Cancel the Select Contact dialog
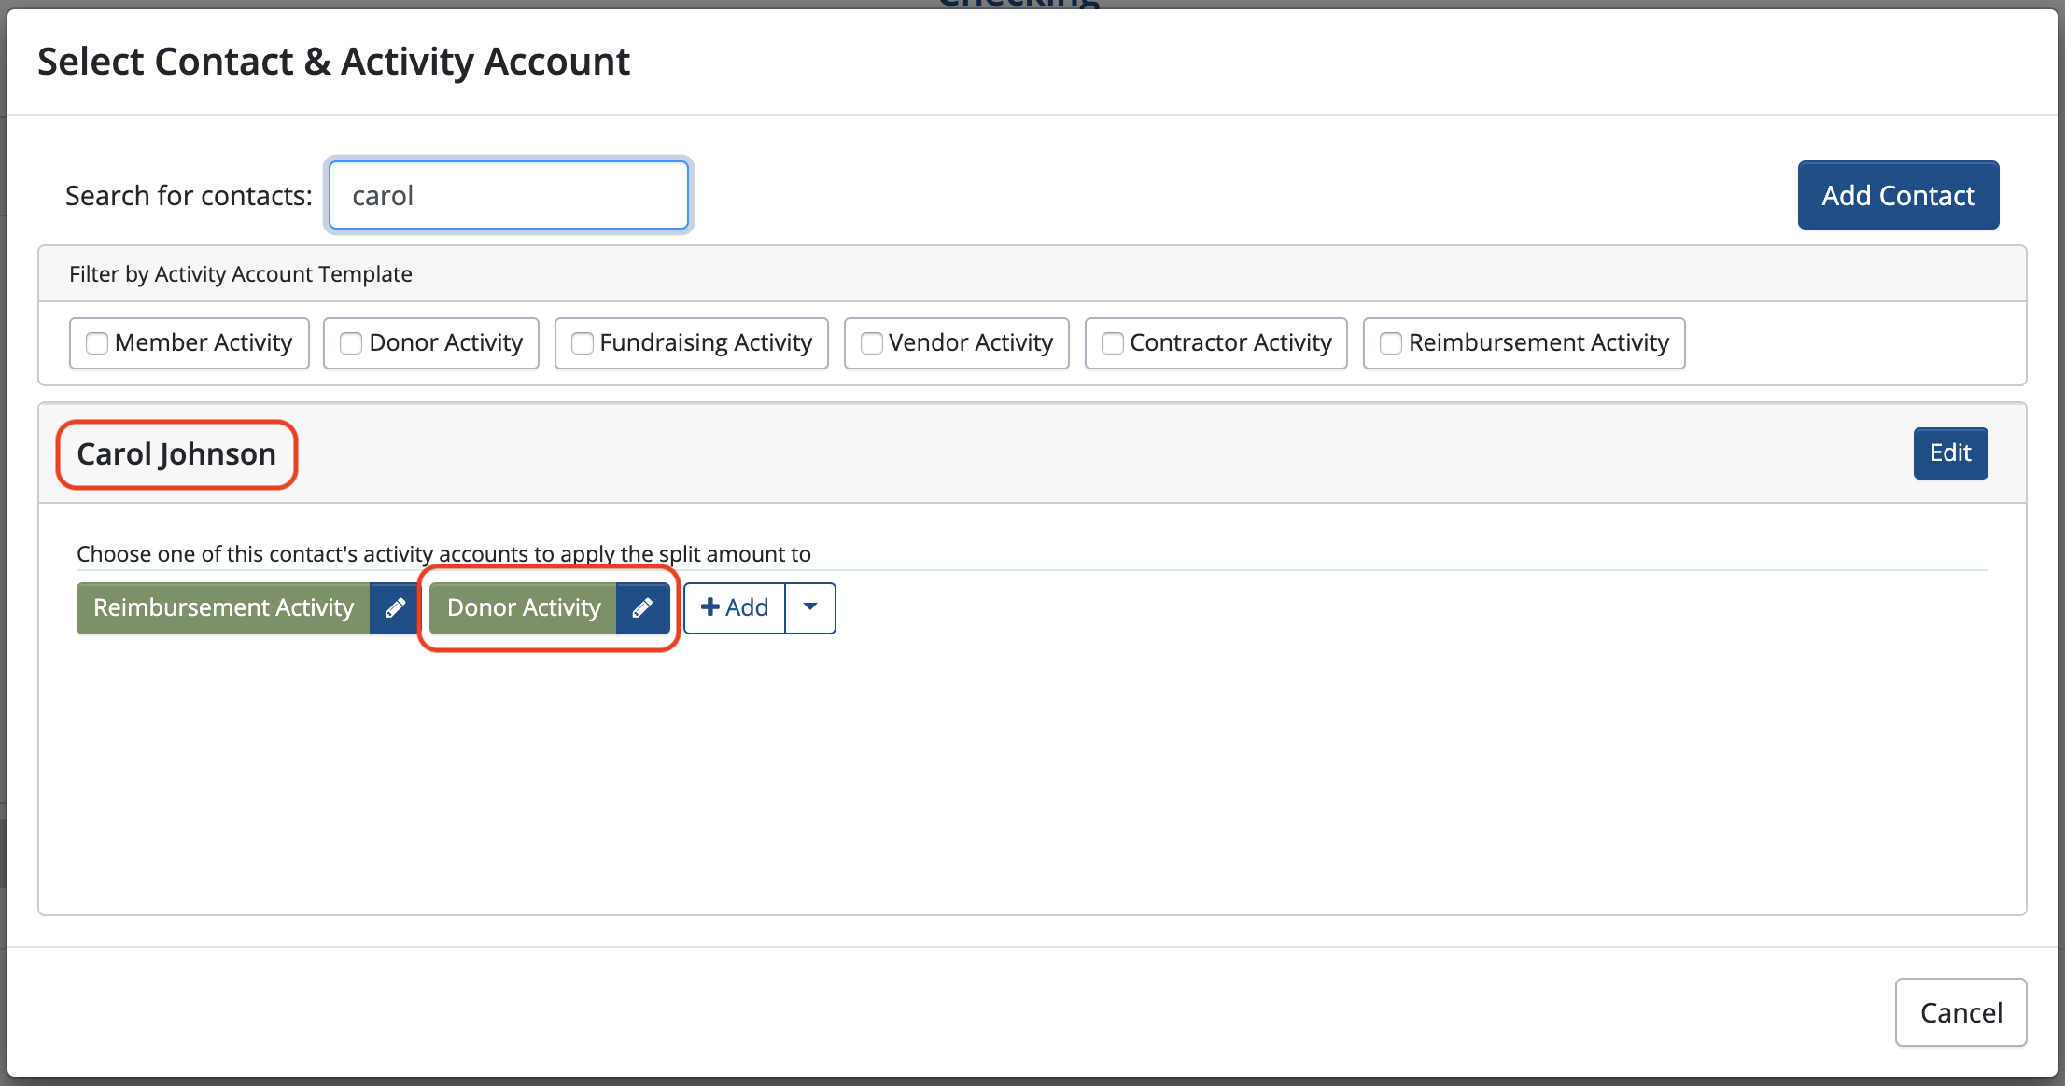The height and width of the screenshot is (1086, 2065). [1960, 1012]
